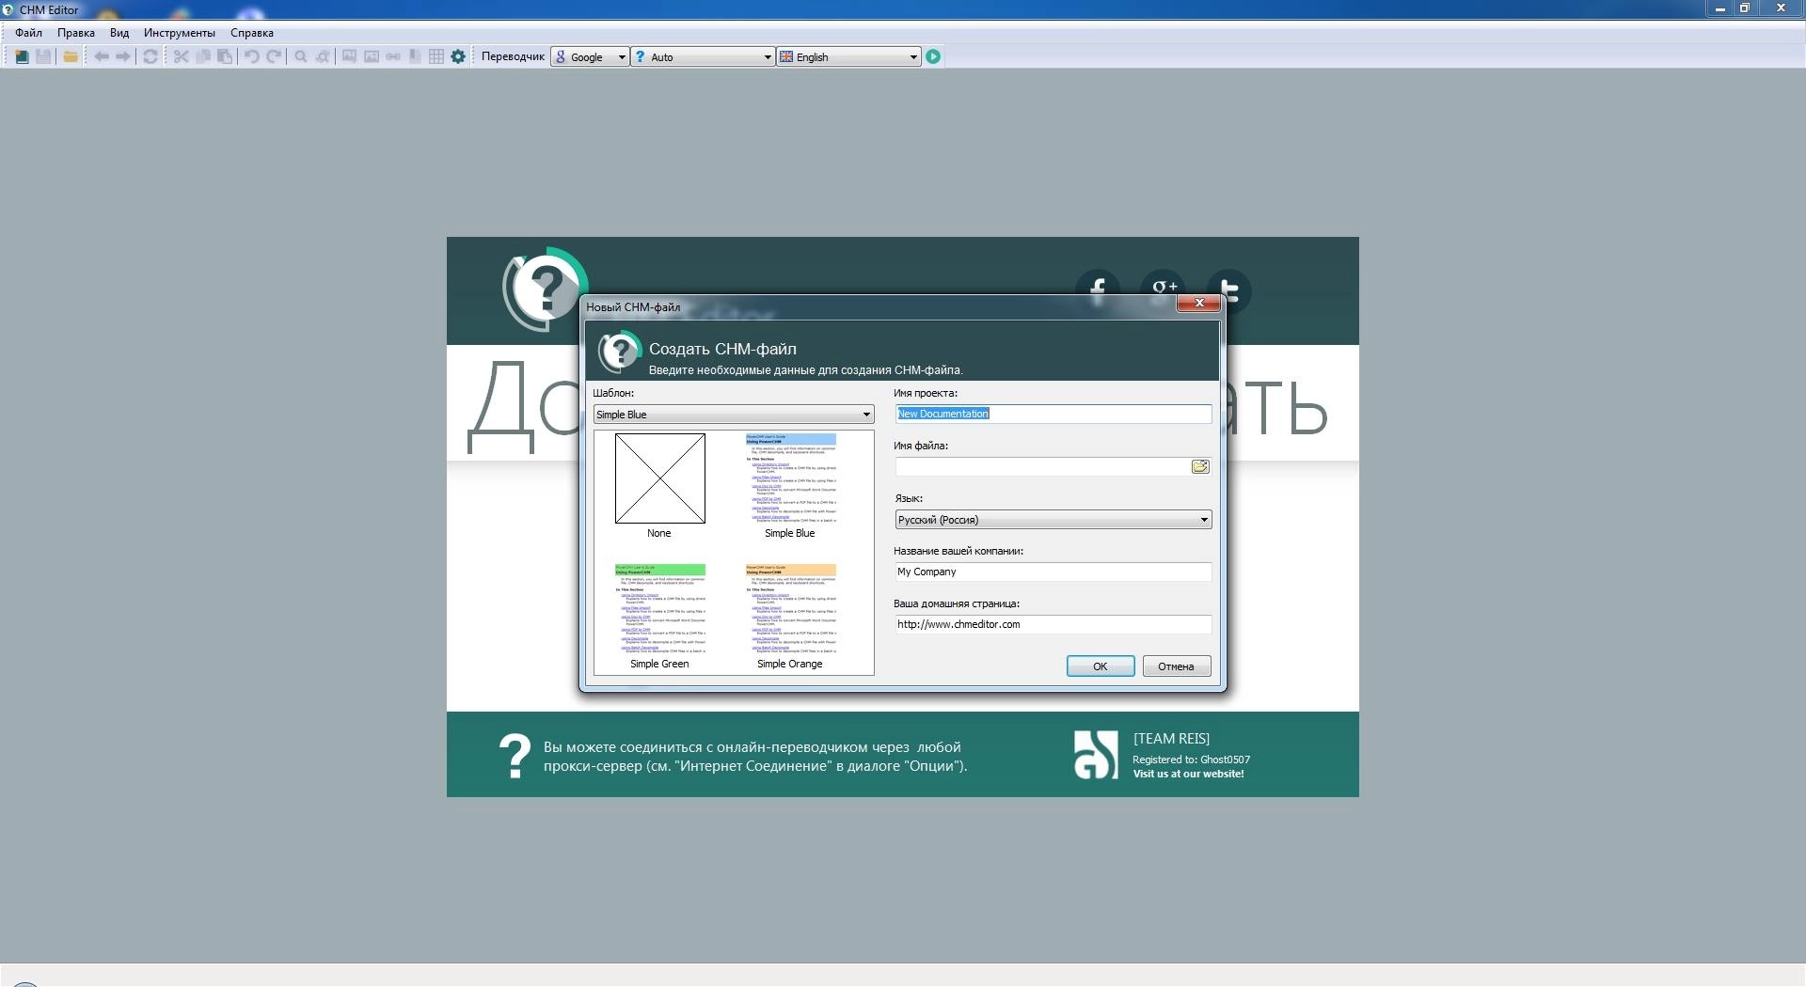Click the project name field New Documentation
This screenshot has width=1806, height=987.
tap(1053, 414)
